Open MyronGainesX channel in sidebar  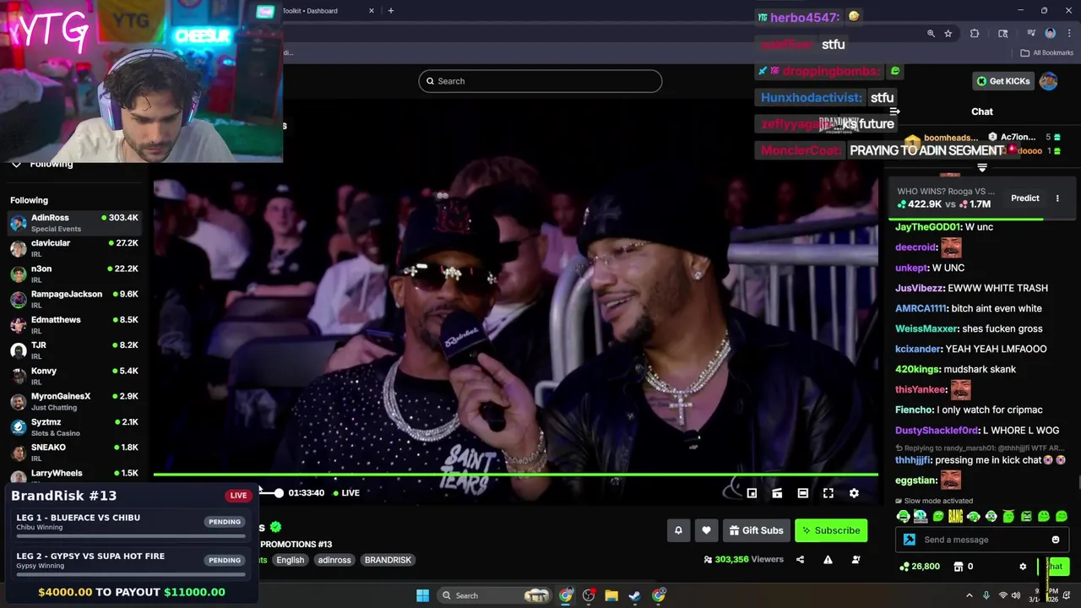tap(75, 401)
